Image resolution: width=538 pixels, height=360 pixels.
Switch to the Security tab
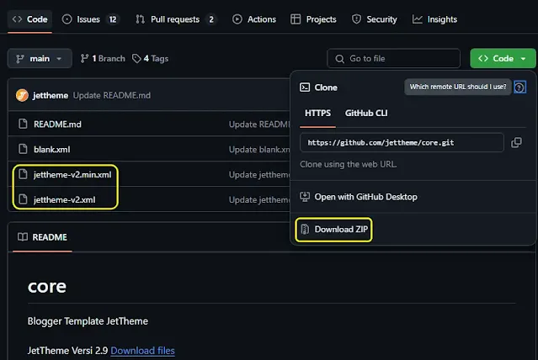pos(375,19)
